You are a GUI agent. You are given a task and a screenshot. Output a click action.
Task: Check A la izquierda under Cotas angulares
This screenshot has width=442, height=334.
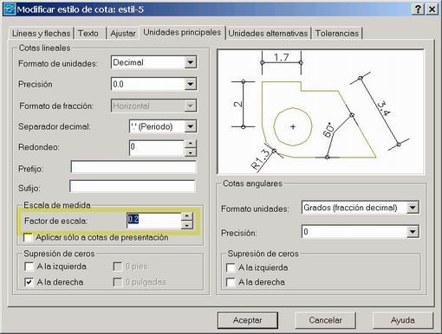click(231, 267)
